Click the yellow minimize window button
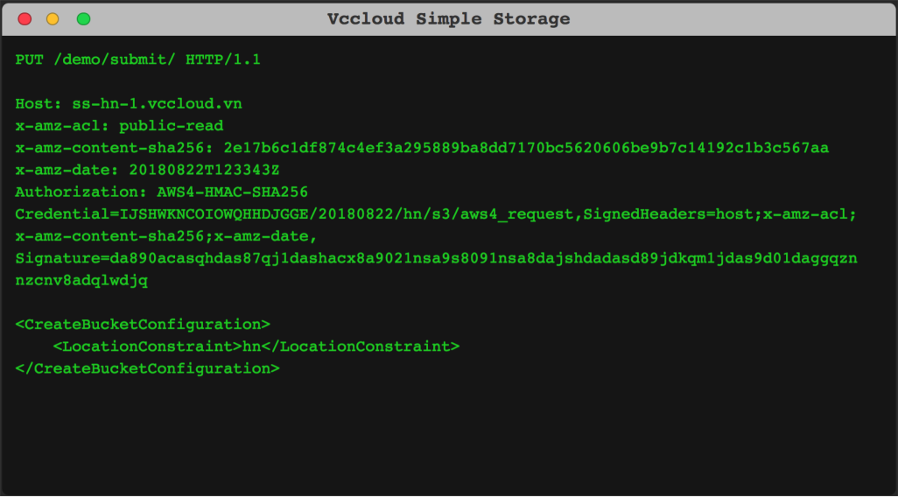 tap(53, 19)
